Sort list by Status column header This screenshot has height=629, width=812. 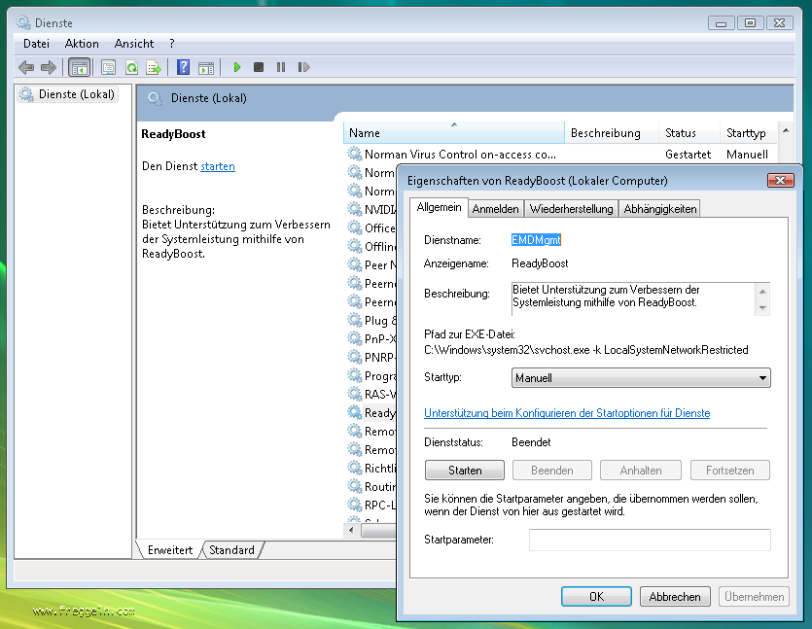(689, 133)
